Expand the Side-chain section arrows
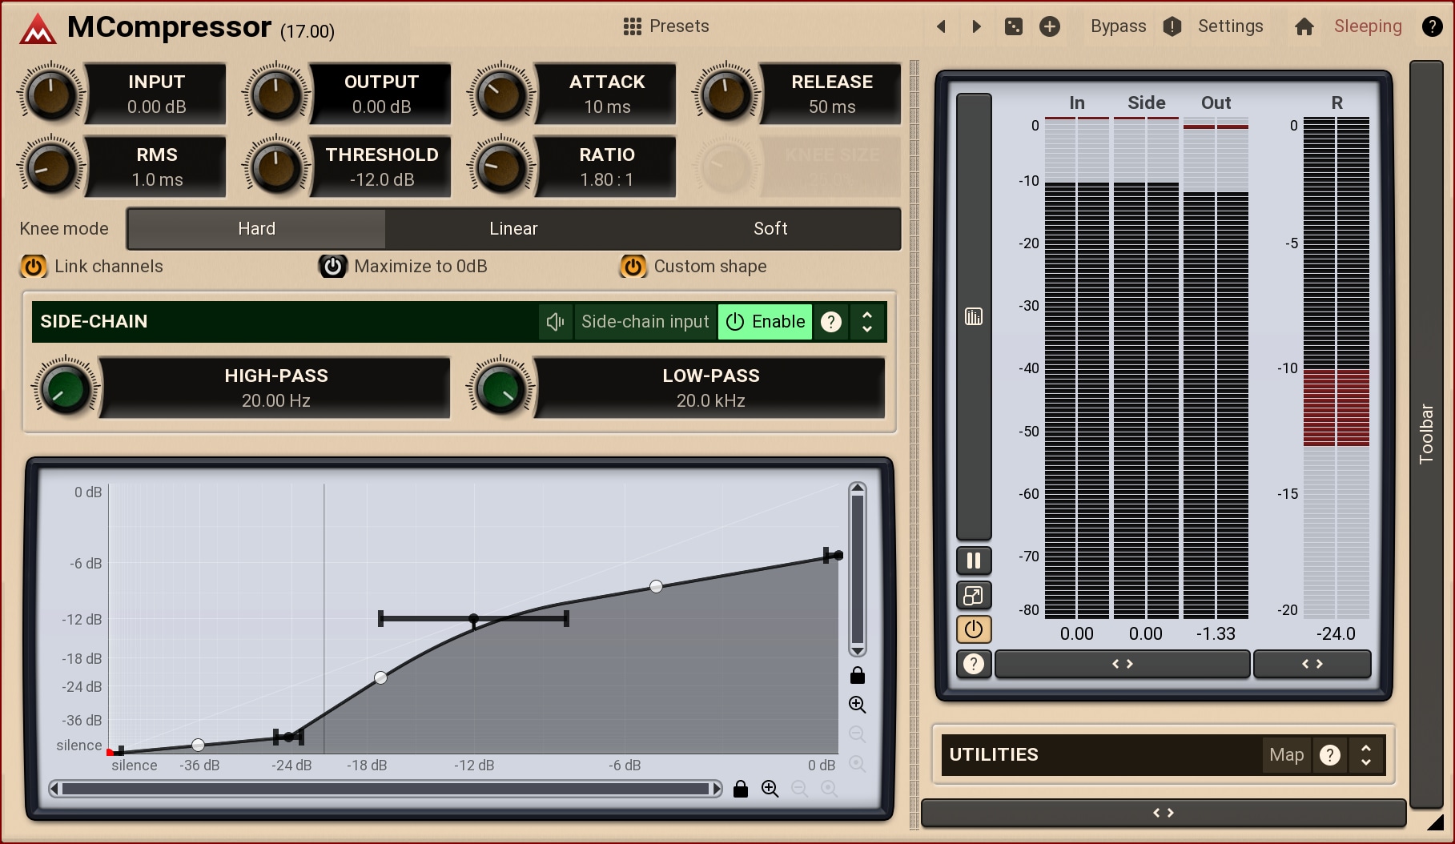Image resolution: width=1455 pixels, height=844 pixels. pyautogui.click(x=867, y=322)
